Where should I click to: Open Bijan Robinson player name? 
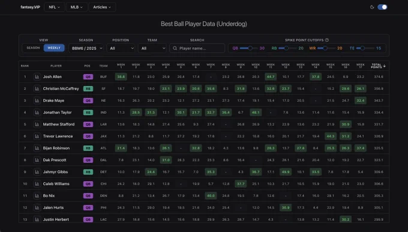[x=56, y=148]
